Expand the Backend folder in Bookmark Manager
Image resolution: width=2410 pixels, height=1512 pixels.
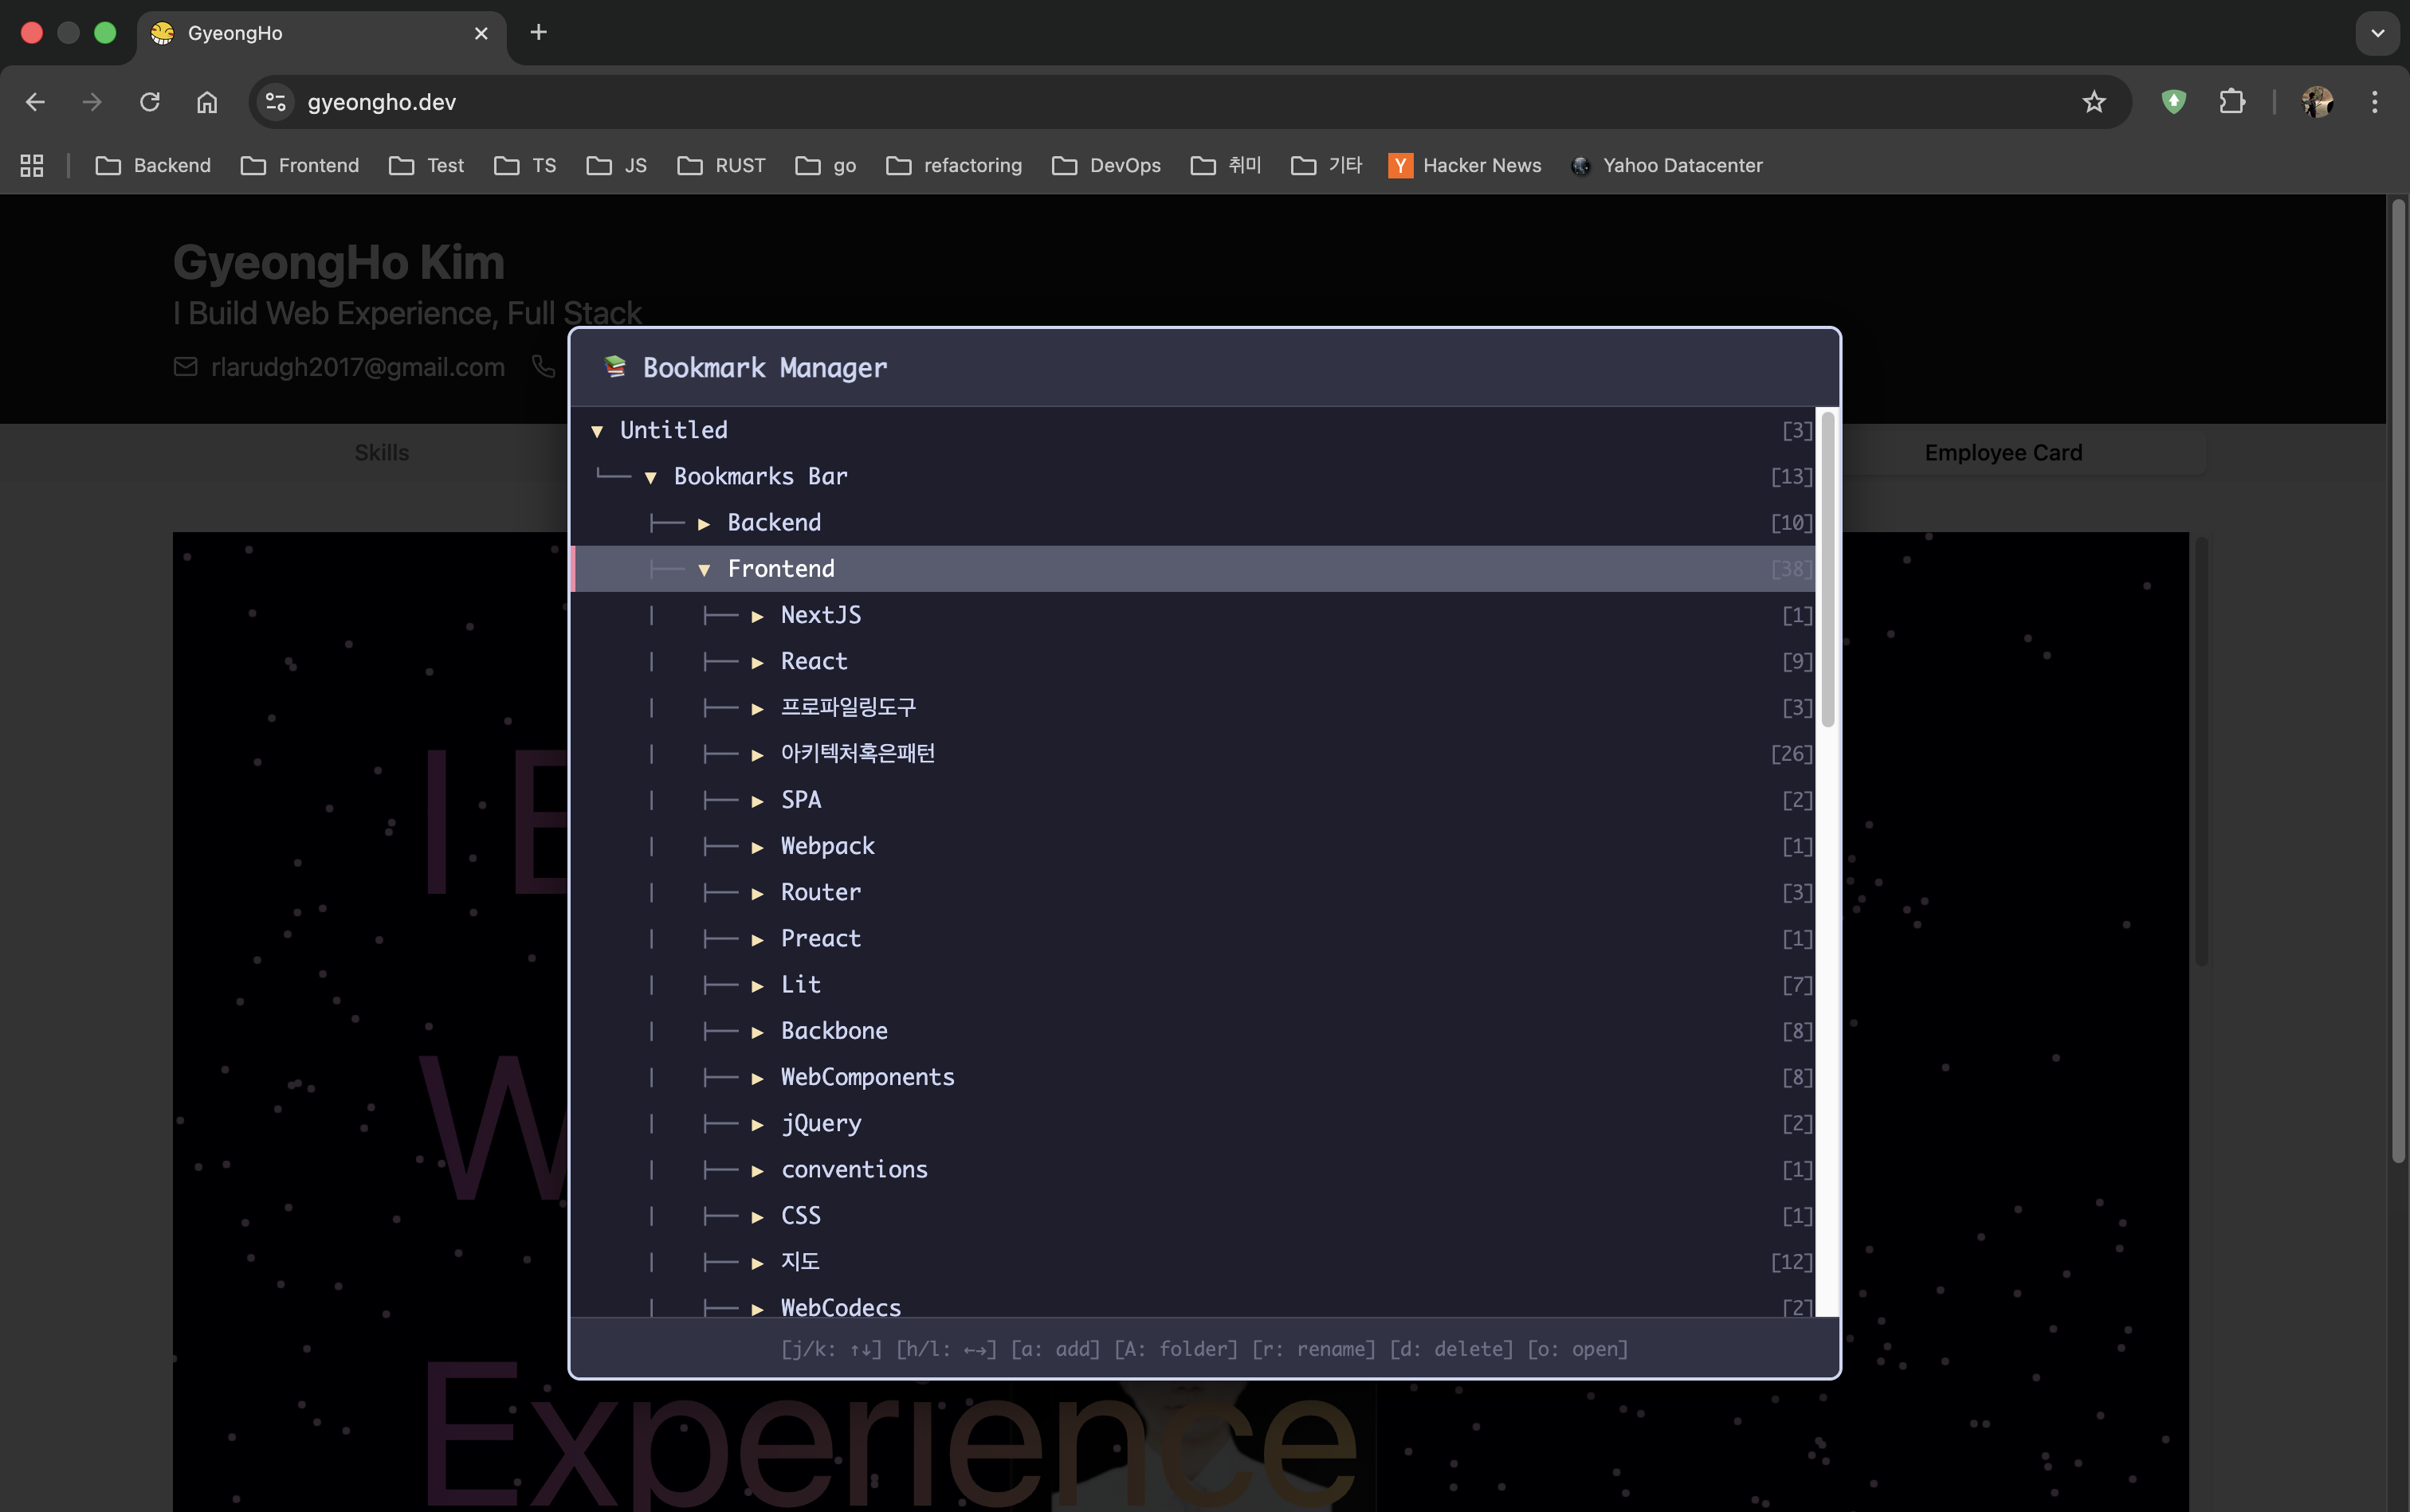(x=705, y=524)
